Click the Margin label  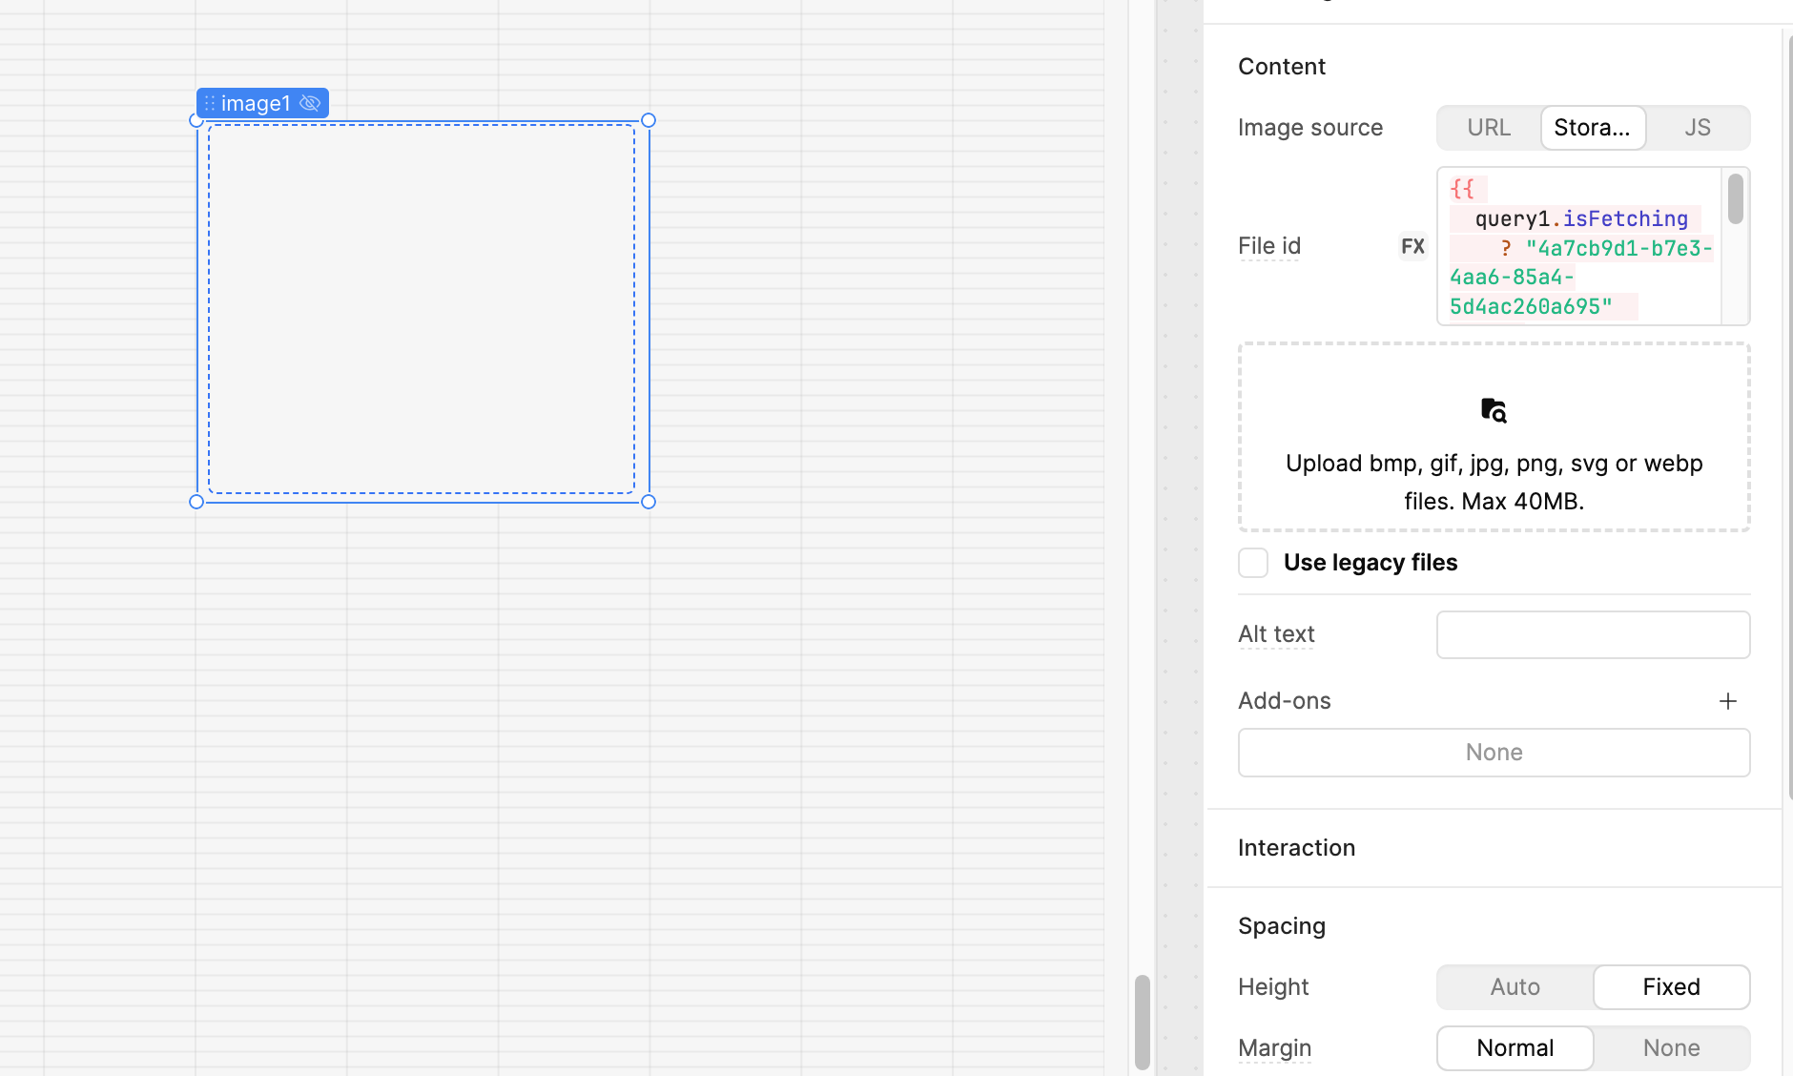1274,1048
